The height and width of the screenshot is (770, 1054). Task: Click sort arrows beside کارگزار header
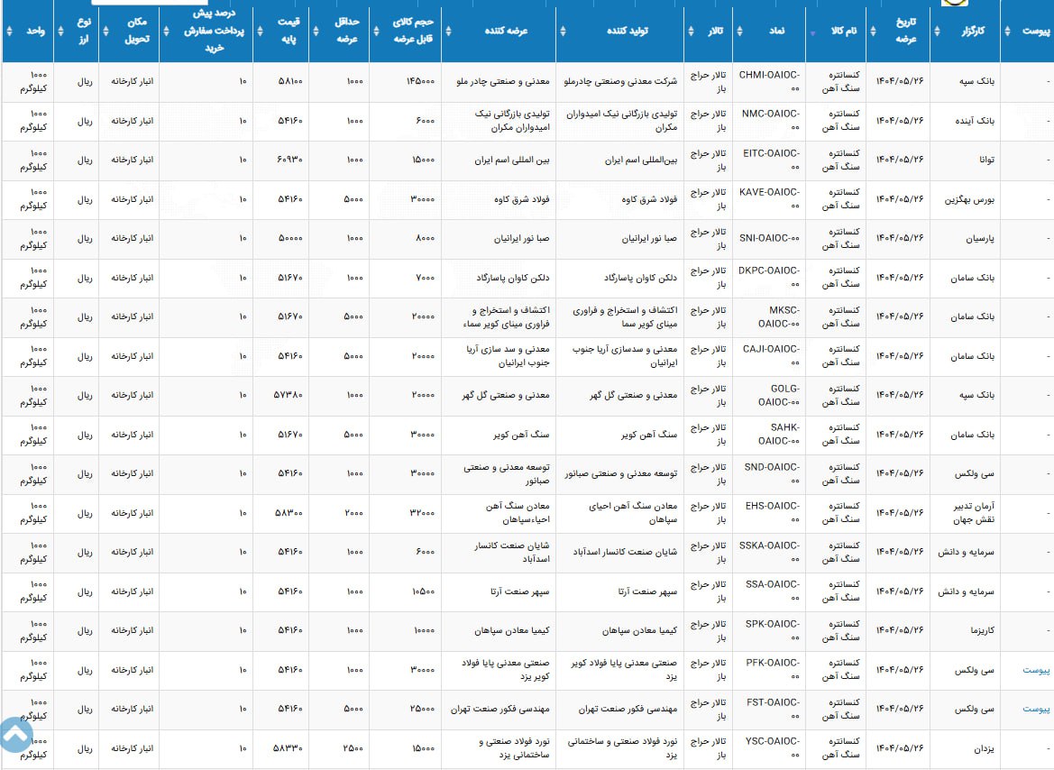coord(937,31)
